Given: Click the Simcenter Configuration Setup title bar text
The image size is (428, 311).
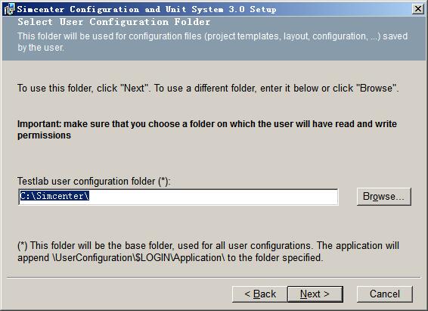Looking at the screenshot, I should coord(147,9).
